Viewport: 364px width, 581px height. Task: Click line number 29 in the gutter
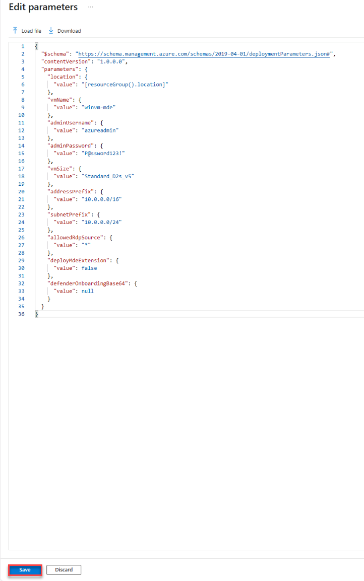tap(22, 260)
